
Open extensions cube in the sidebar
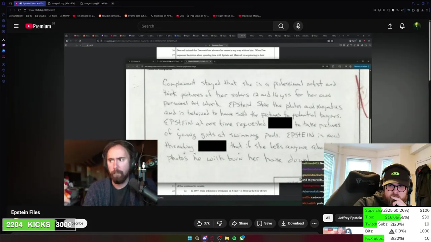point(4,76)
